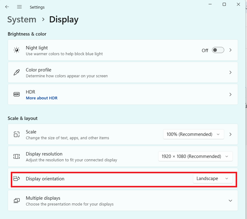Open custom Scale settings chevron
The height and width of the screenshot is (219, 247).
click(x=230, y=134)
